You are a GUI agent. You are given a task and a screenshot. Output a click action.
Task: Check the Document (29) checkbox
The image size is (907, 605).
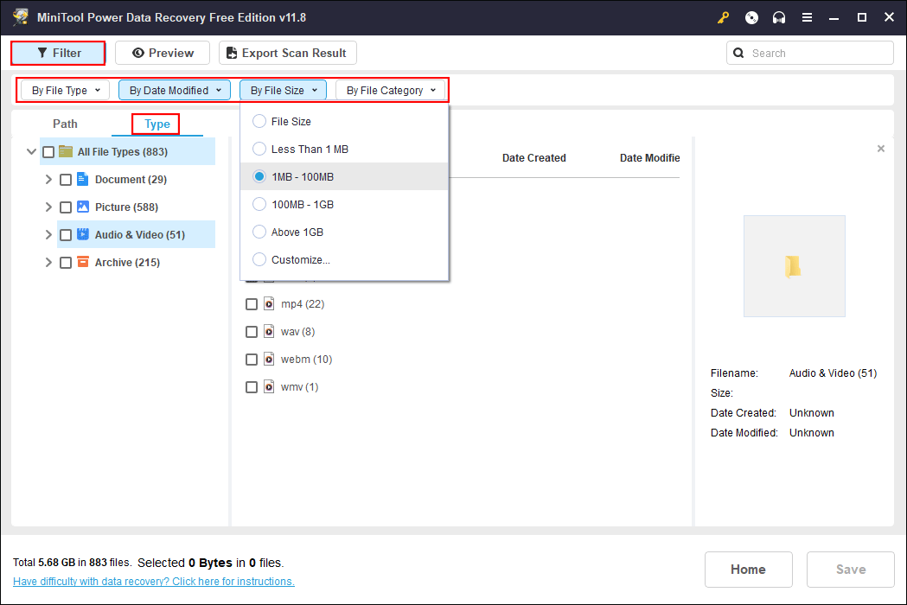pos(66,180)
